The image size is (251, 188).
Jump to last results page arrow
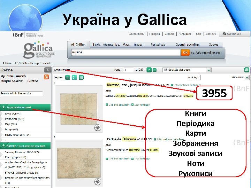[x=154, y=70]
